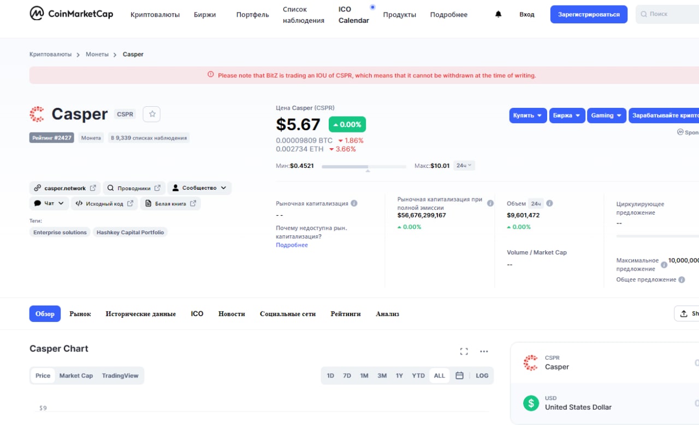Viewport: 699px width, 425px height.
Task: Click external link icon beside casper.network
Action: [93, 188]
